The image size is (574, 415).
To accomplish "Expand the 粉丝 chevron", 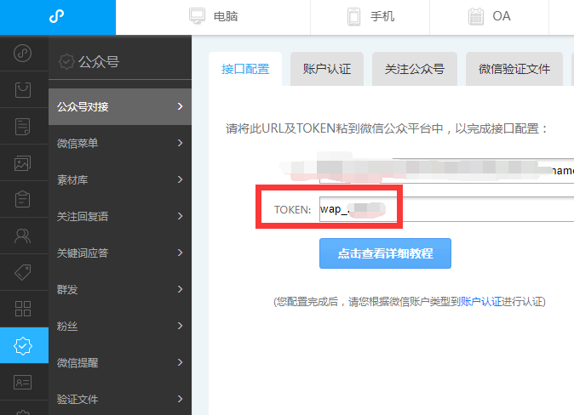I will 180,326.
